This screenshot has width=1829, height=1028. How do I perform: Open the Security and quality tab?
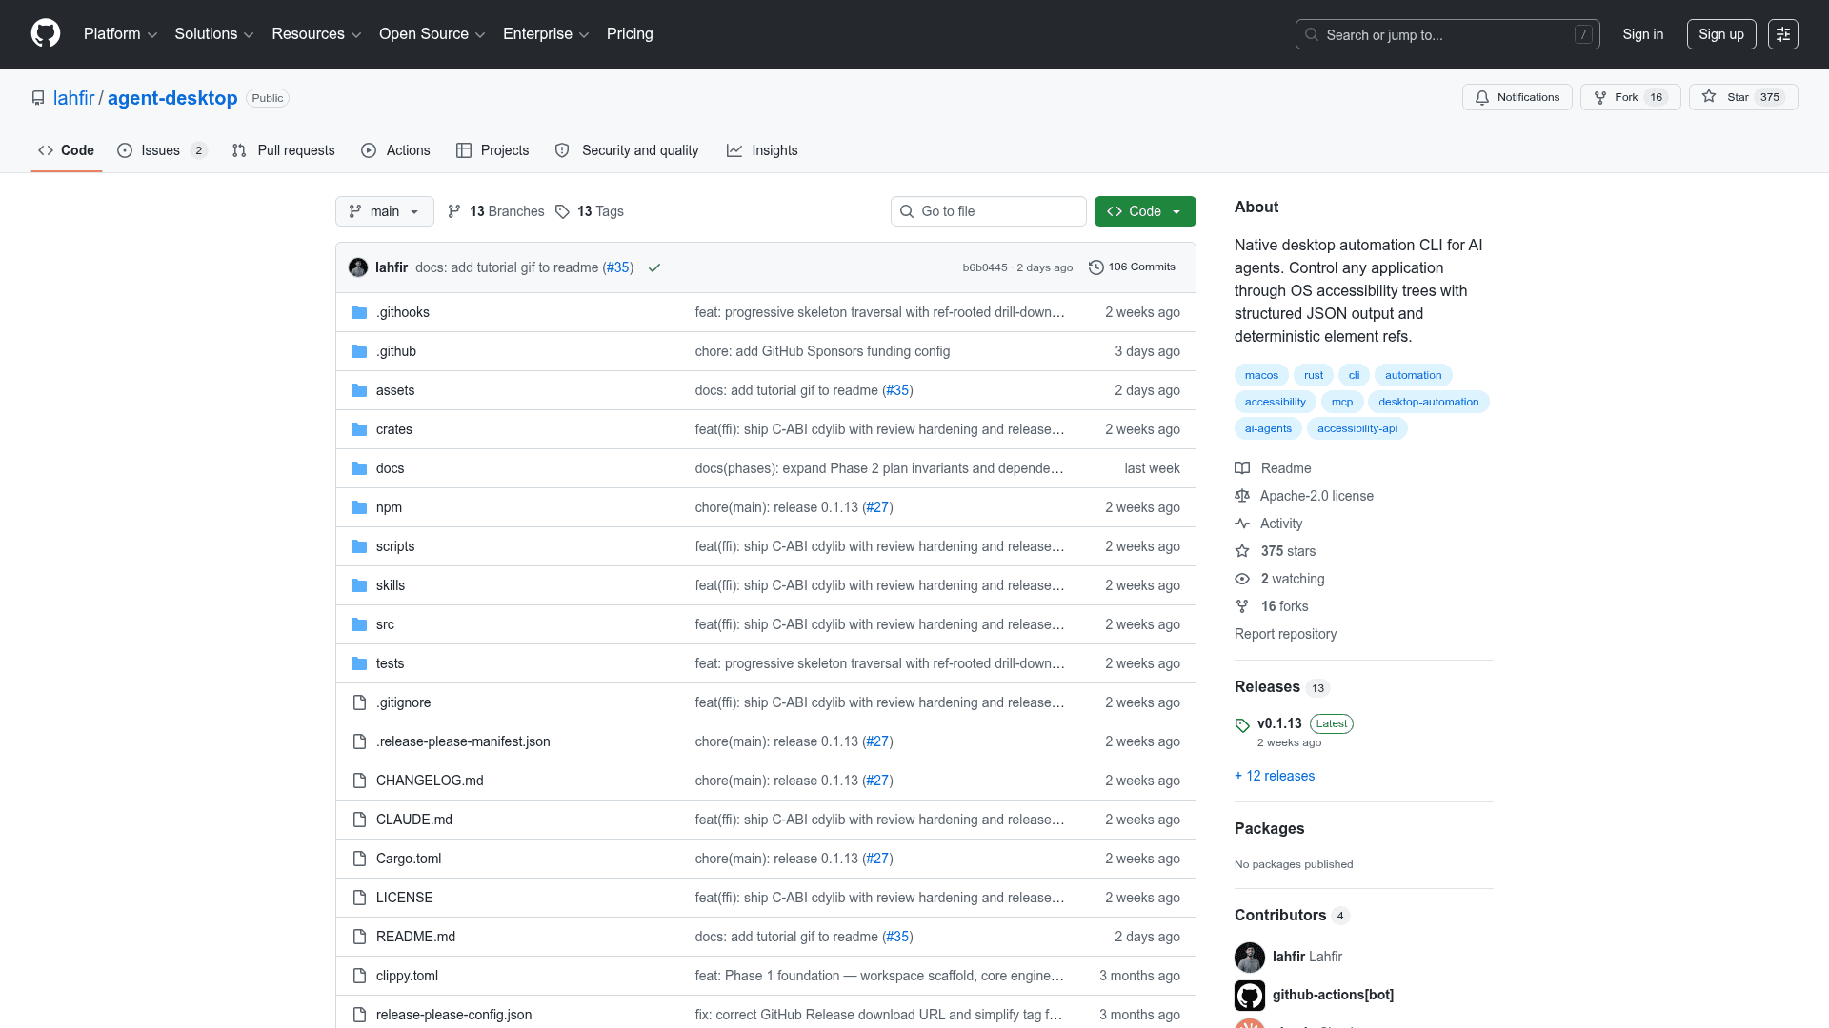click(x=627, y=150)
